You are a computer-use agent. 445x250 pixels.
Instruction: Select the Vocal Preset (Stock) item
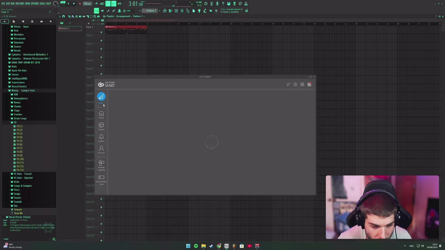point(18,217)
